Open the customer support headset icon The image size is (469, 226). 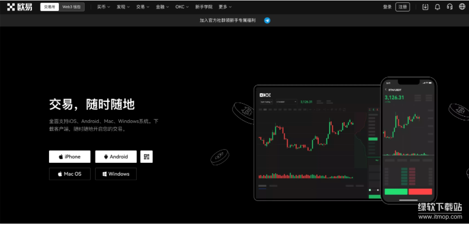(450, 7)
